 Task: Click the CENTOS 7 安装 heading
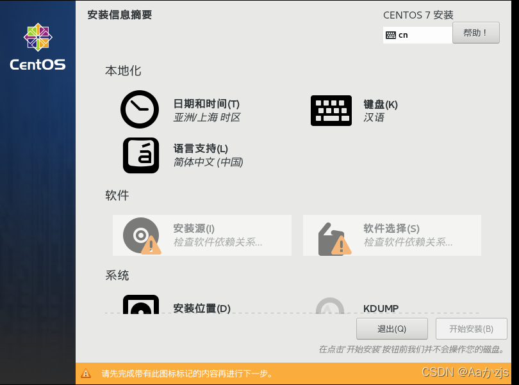click(418, 15)
